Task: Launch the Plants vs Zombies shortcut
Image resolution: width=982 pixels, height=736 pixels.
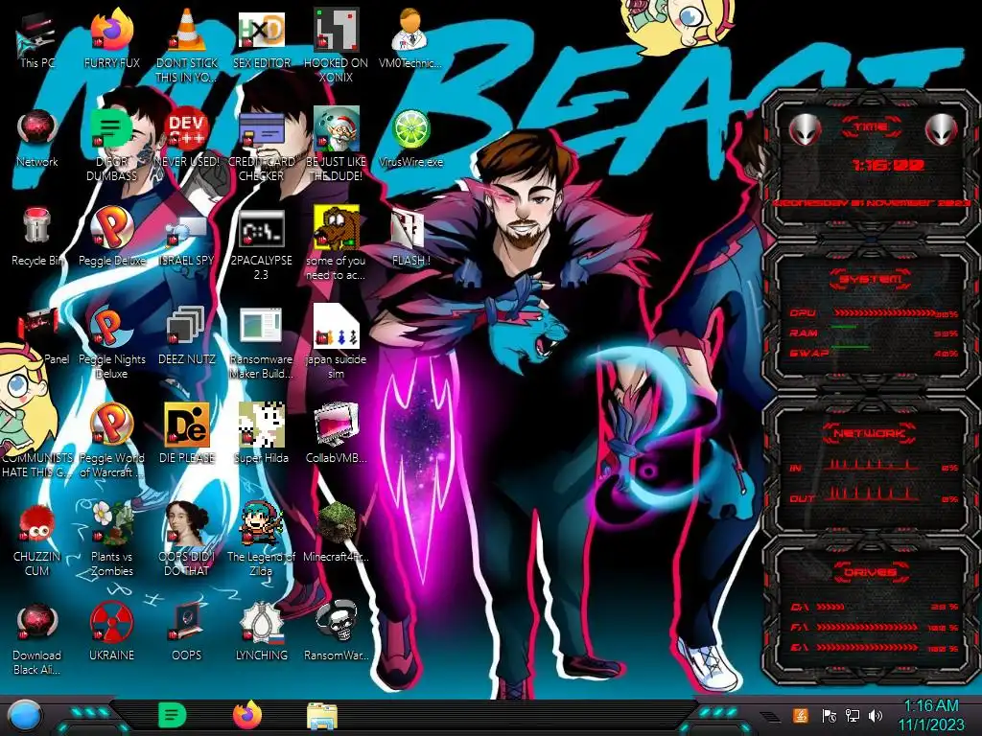Action: (x=112, y=540)
